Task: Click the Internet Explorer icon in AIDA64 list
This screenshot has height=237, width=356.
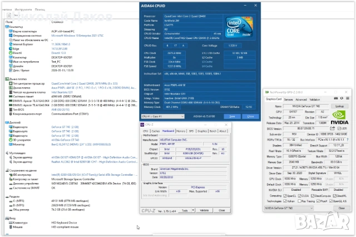Action: click(x=11, y=45)
